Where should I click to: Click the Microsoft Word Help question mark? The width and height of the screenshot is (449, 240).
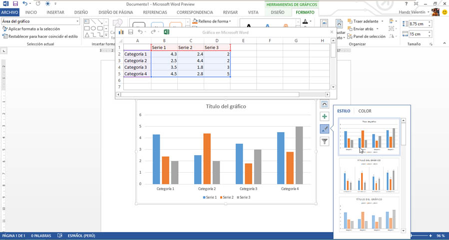pyautogui.click(x=405, y=3)
